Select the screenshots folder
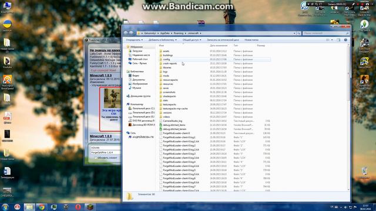The image size is (376, 211). coord(169,92)
